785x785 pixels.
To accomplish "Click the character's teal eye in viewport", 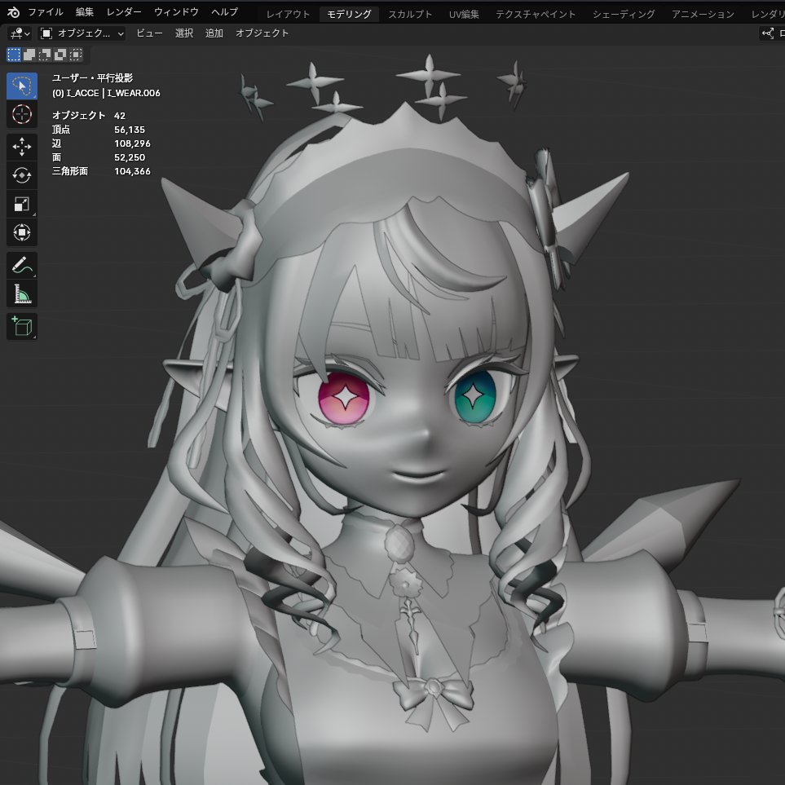I will 475,396.
